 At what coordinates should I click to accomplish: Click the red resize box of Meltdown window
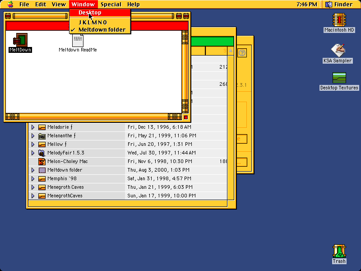point(186,117)
